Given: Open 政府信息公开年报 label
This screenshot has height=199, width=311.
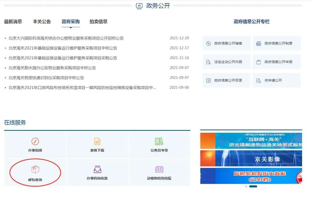Looking at the screenshot, I should [x=278, y=62].
